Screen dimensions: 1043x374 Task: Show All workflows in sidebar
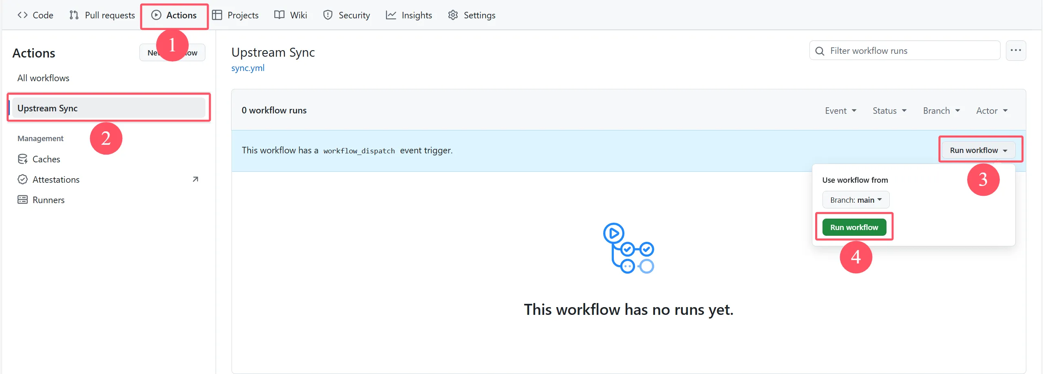(x=43, y=78)
